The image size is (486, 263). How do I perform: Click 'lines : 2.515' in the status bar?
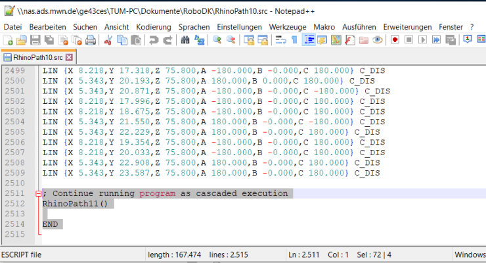point(229,254)
